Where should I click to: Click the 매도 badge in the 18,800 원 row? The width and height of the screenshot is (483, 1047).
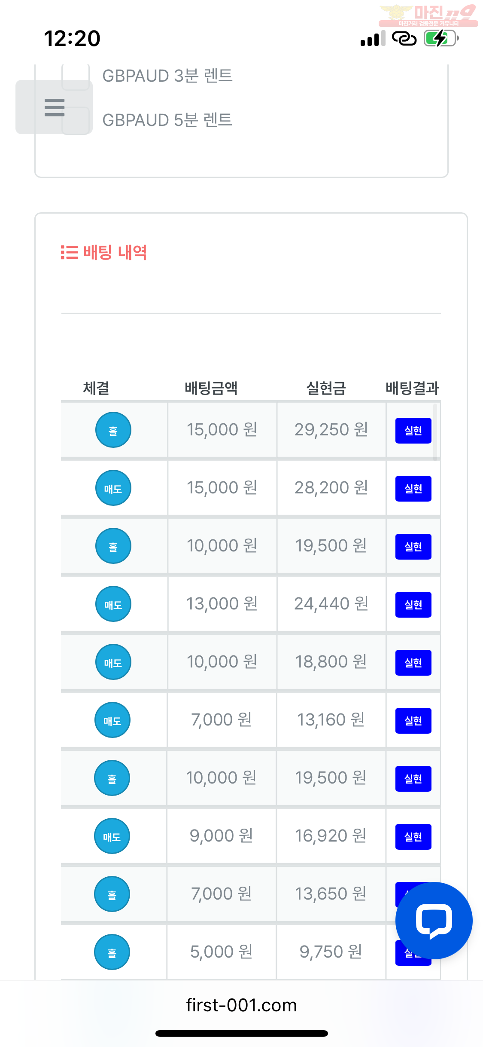coord(113,662)
